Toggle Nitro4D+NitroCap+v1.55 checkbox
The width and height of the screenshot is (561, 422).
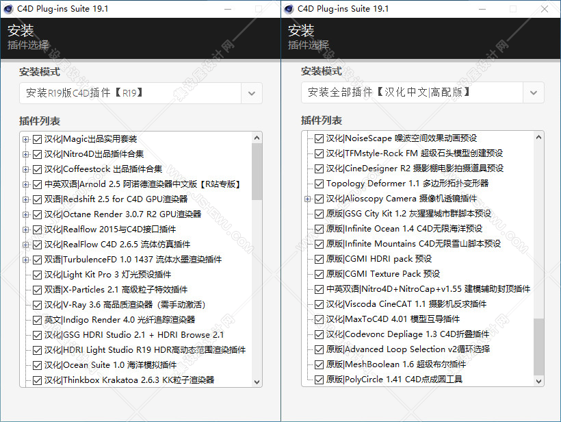[x=319, y=289]
